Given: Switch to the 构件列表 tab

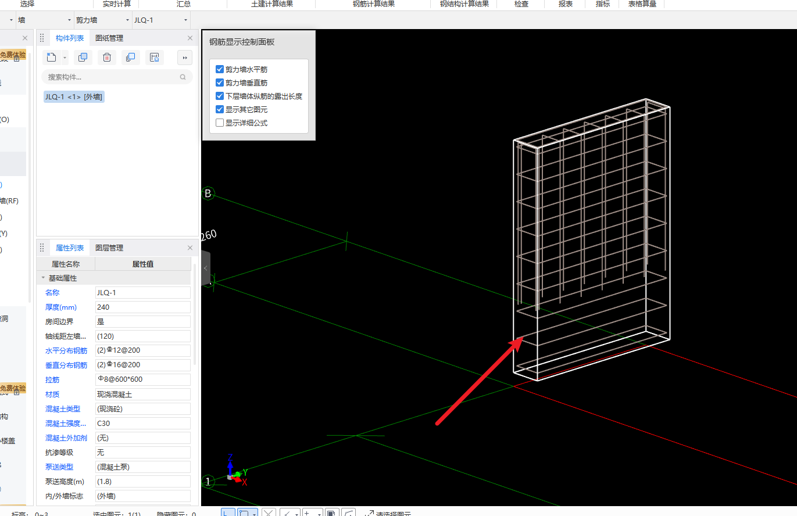Looking at the screenshot, I should coord(70,38).
